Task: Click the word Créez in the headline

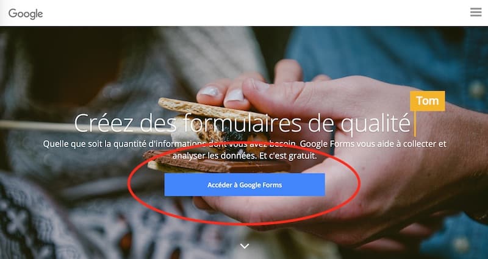Action: 103,123
